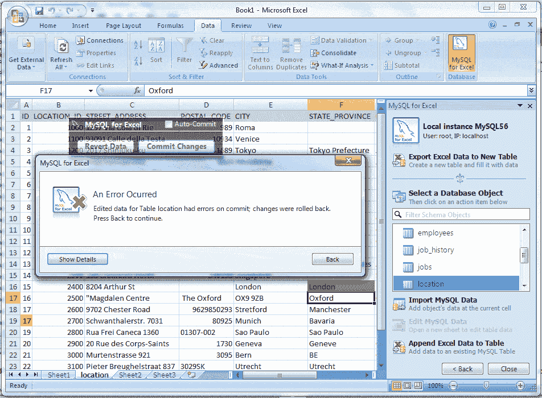This screenshot has height=398, width=542.
Task: Switch to the Formulas ribbon tab
Action: [170, 25]
